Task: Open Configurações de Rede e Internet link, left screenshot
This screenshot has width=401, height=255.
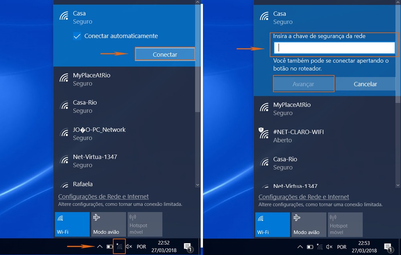Action: [103, 196]
